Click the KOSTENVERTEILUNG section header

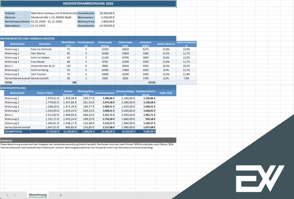(x=88, y=88)
